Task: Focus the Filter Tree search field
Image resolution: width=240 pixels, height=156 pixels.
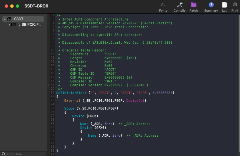Action: tap(23, 154)
